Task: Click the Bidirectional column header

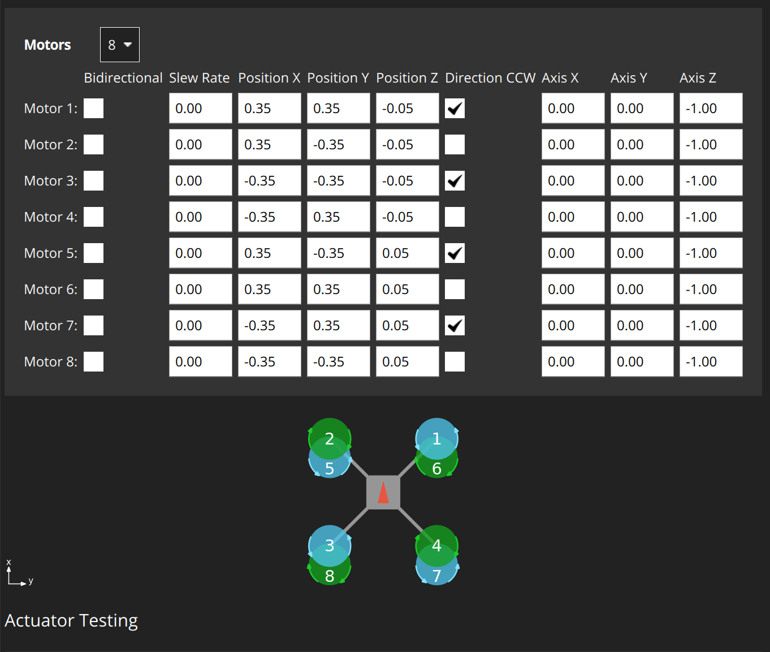Action: click(x=123, y=78)
